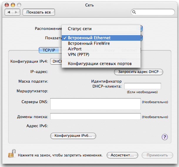The image size is (179, 167).
Task: Select the VPN (PPTP) menu entry
Action: [x=78, y=54]
